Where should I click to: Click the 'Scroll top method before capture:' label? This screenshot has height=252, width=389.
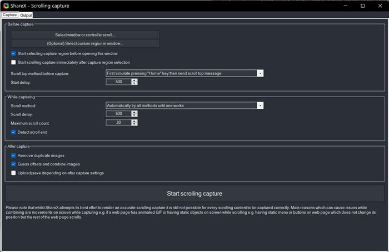coord(40,74)
